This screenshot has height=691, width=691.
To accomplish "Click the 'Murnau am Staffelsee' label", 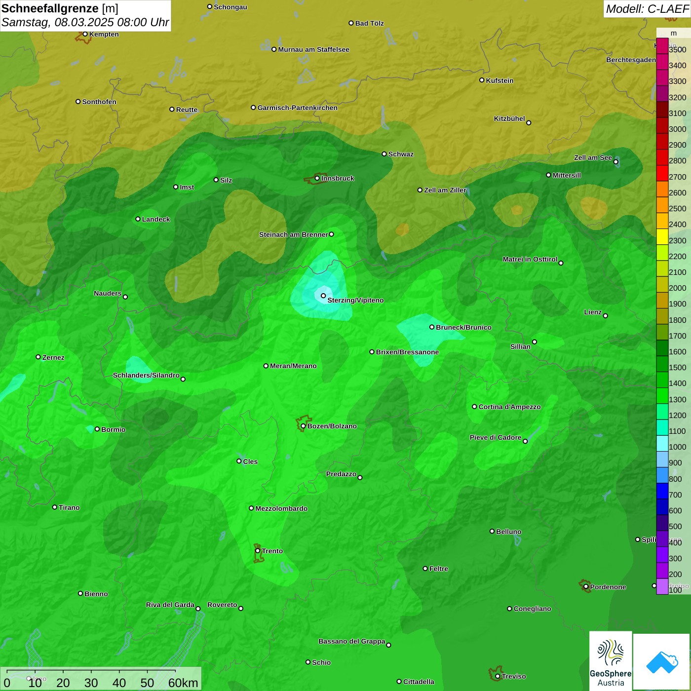I will (313, 49).
